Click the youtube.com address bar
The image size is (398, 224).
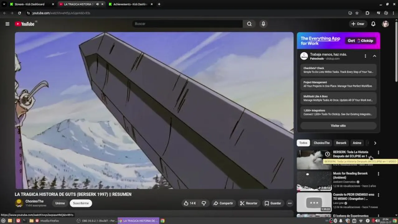pyautogui.click(x=187, y=13)
